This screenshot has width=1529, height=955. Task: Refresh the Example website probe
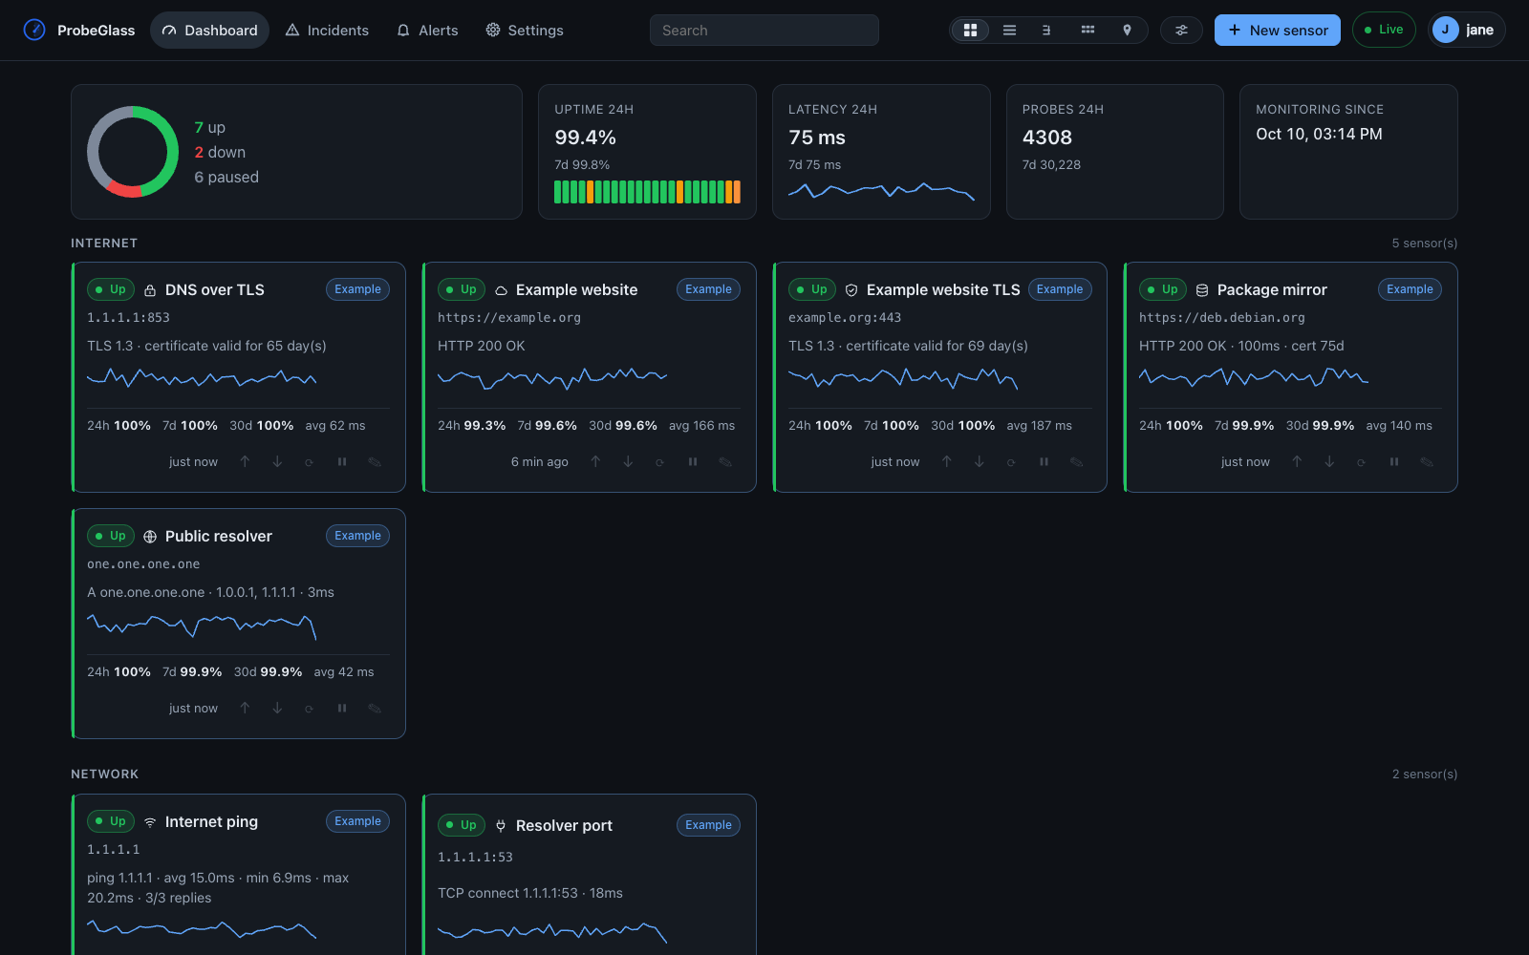tap(660, 462)
